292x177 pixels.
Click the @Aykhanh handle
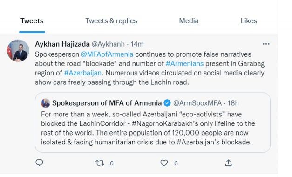[108, 44]
